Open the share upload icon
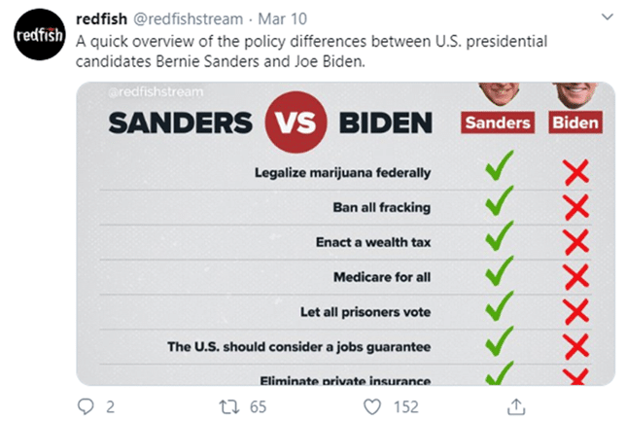The height and width of the screenshot is (421, 626). tap(516, 406)
